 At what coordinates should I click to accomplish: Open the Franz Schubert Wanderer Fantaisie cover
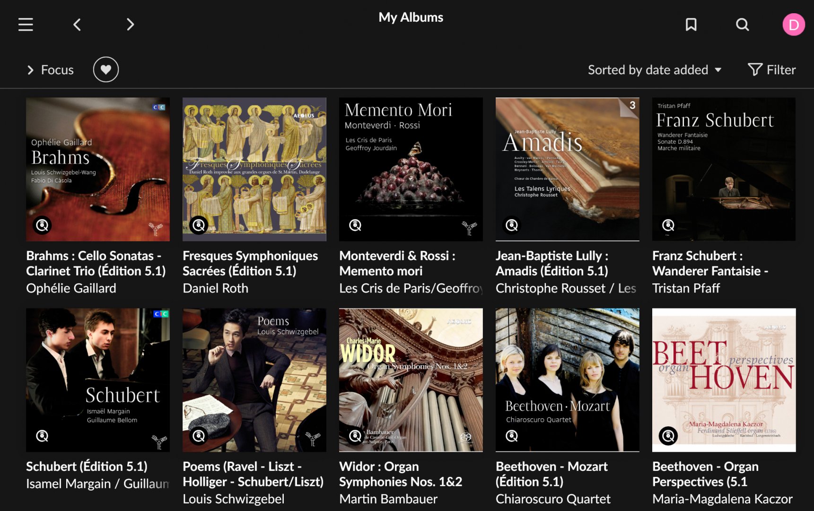click(724, 169)
